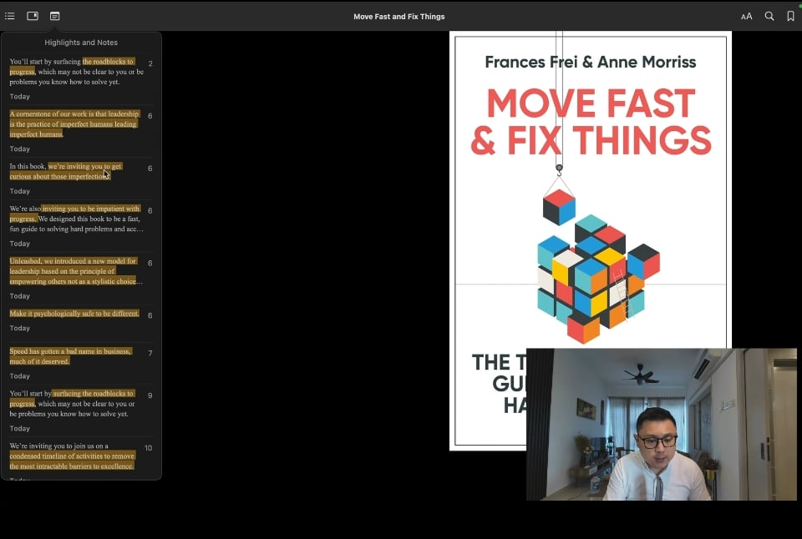Click the 'Highlights and Notes' panel heading
Image resolution: width=802 pixels, height=539 pixels.
click(x=81, y=43)
